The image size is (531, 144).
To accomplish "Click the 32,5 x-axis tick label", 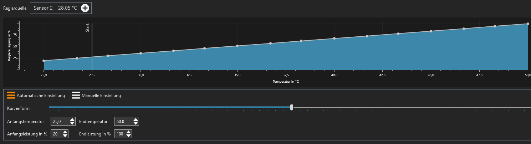I will click(x=189, y=75).
